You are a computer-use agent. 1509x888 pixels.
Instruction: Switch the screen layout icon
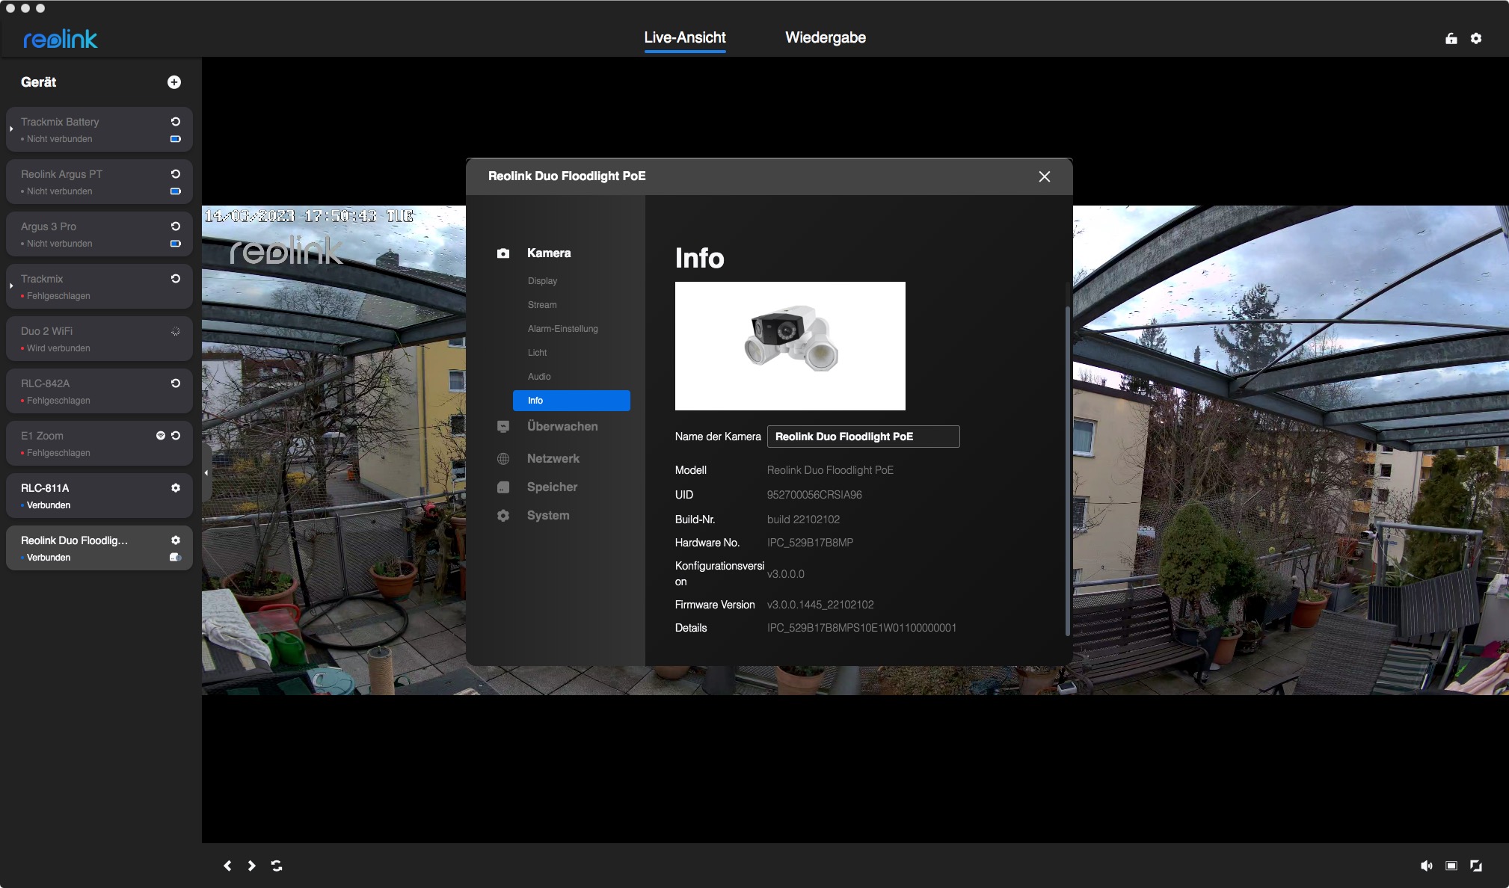pyautogui.click(x=1451, y=866)
